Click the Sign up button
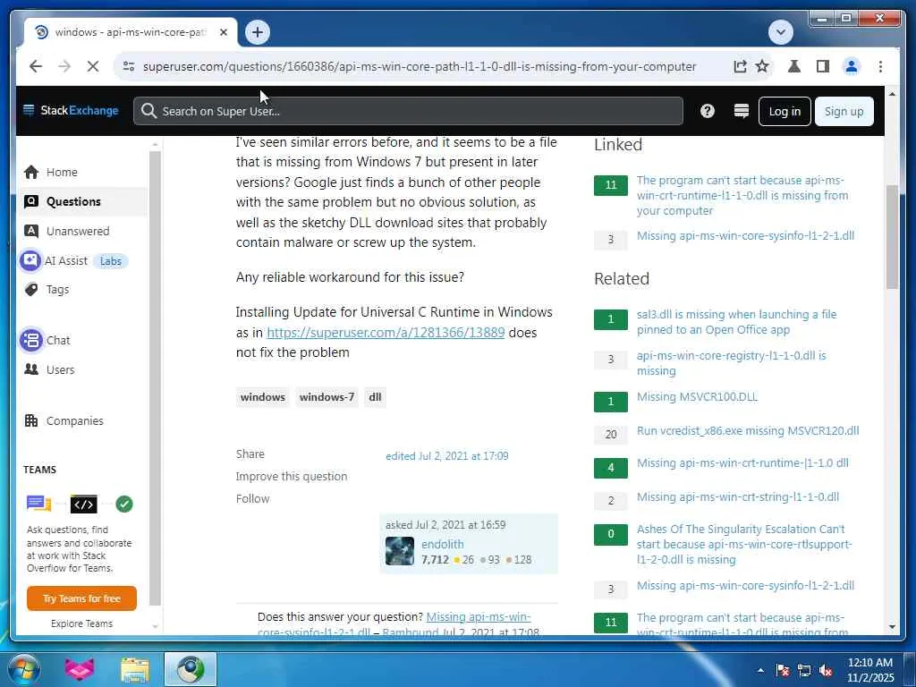The image size is (916, 687). coord(844,111)
